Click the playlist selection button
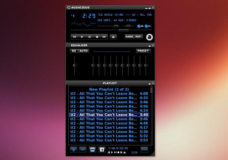Image resolution: width=228 pixels, height=160 pixels. click(92, 150)
